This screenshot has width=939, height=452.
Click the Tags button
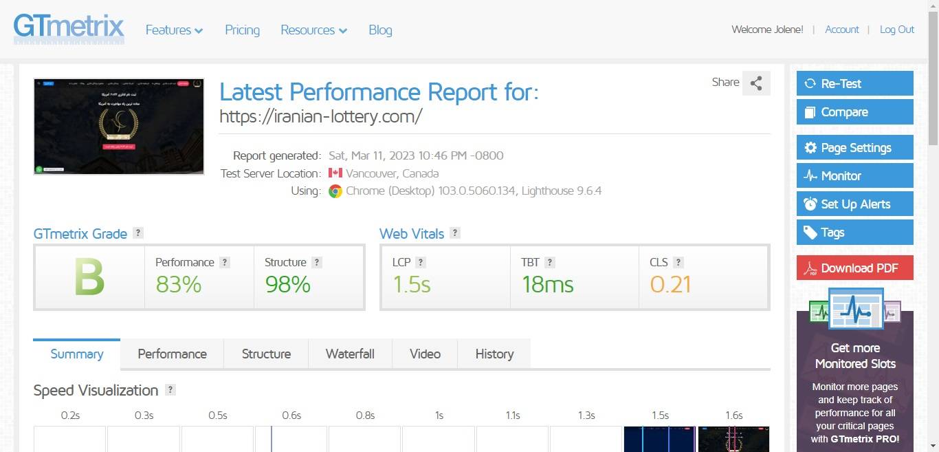click(x=855, y=232)
